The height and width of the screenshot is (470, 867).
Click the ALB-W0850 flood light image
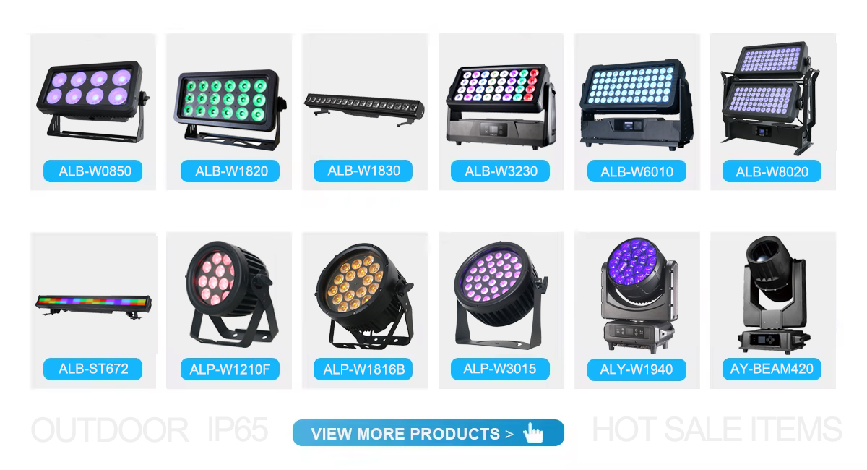pyautogui.click(x=92, y=101)
